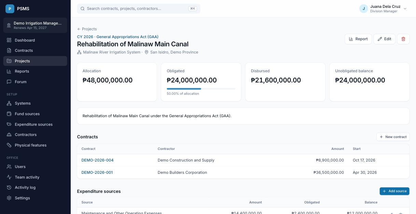The height and width of the screenshot is (214, 416).
Task: Click the PSMS logo icon
Action: [10, 9]
